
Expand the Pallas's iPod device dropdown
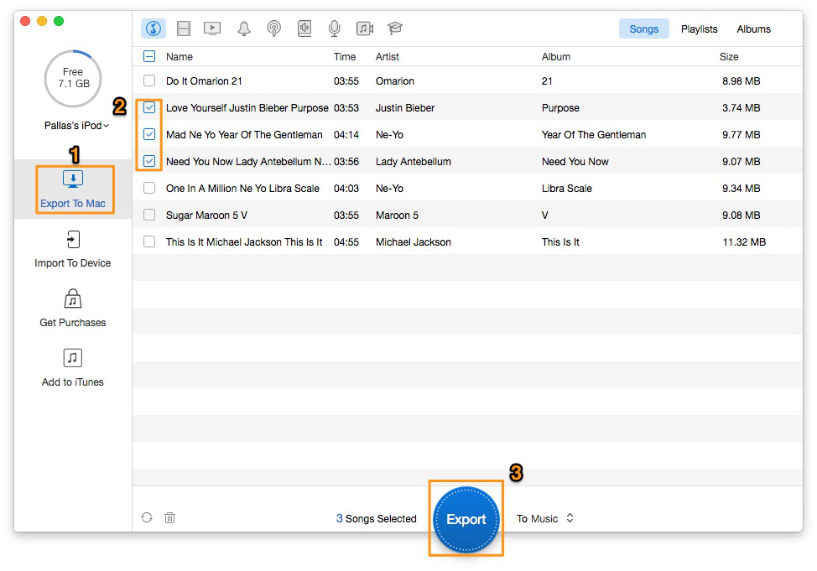pyautogui.click(x=76, y=126)
